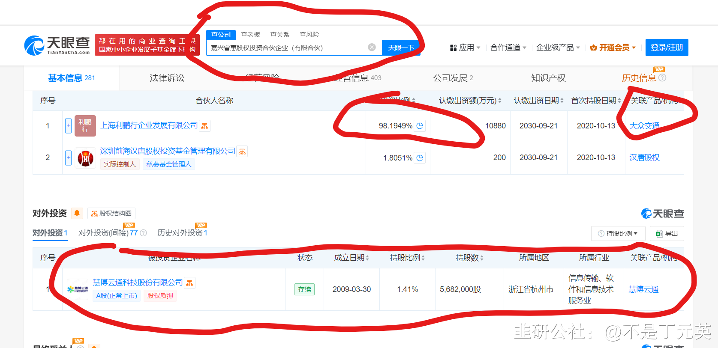Open equity chart icon next to 慧博云通科技股份有限公司
718x348 pixels.
click(189, 283)
